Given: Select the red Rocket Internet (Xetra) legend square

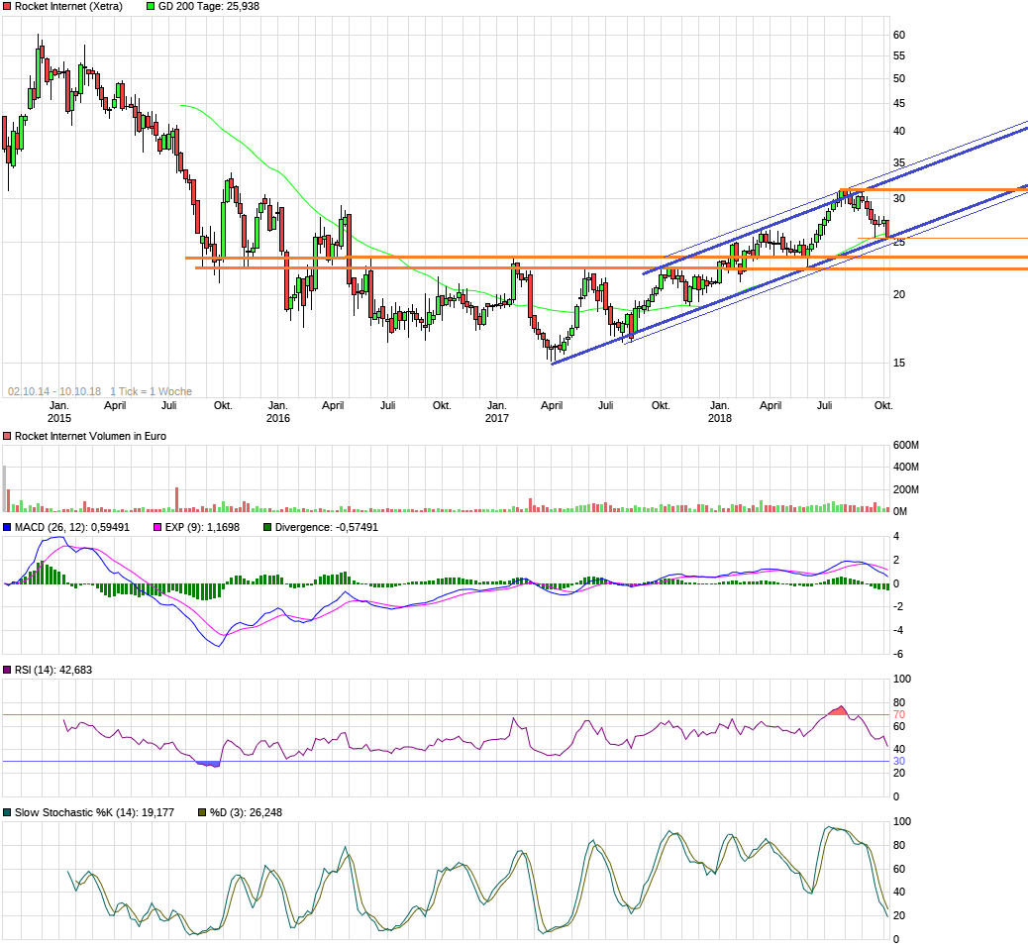Looking at the screenshot, I should coord(8,8).
